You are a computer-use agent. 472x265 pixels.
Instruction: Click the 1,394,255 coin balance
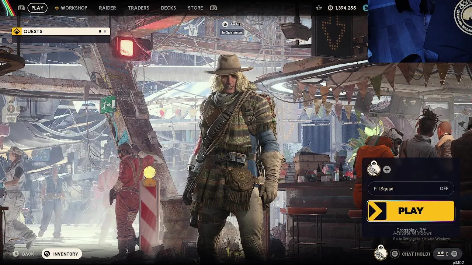346,8
